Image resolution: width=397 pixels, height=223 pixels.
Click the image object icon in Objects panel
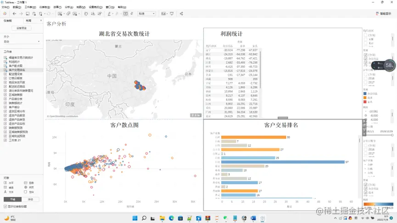(x=26, y=183)
